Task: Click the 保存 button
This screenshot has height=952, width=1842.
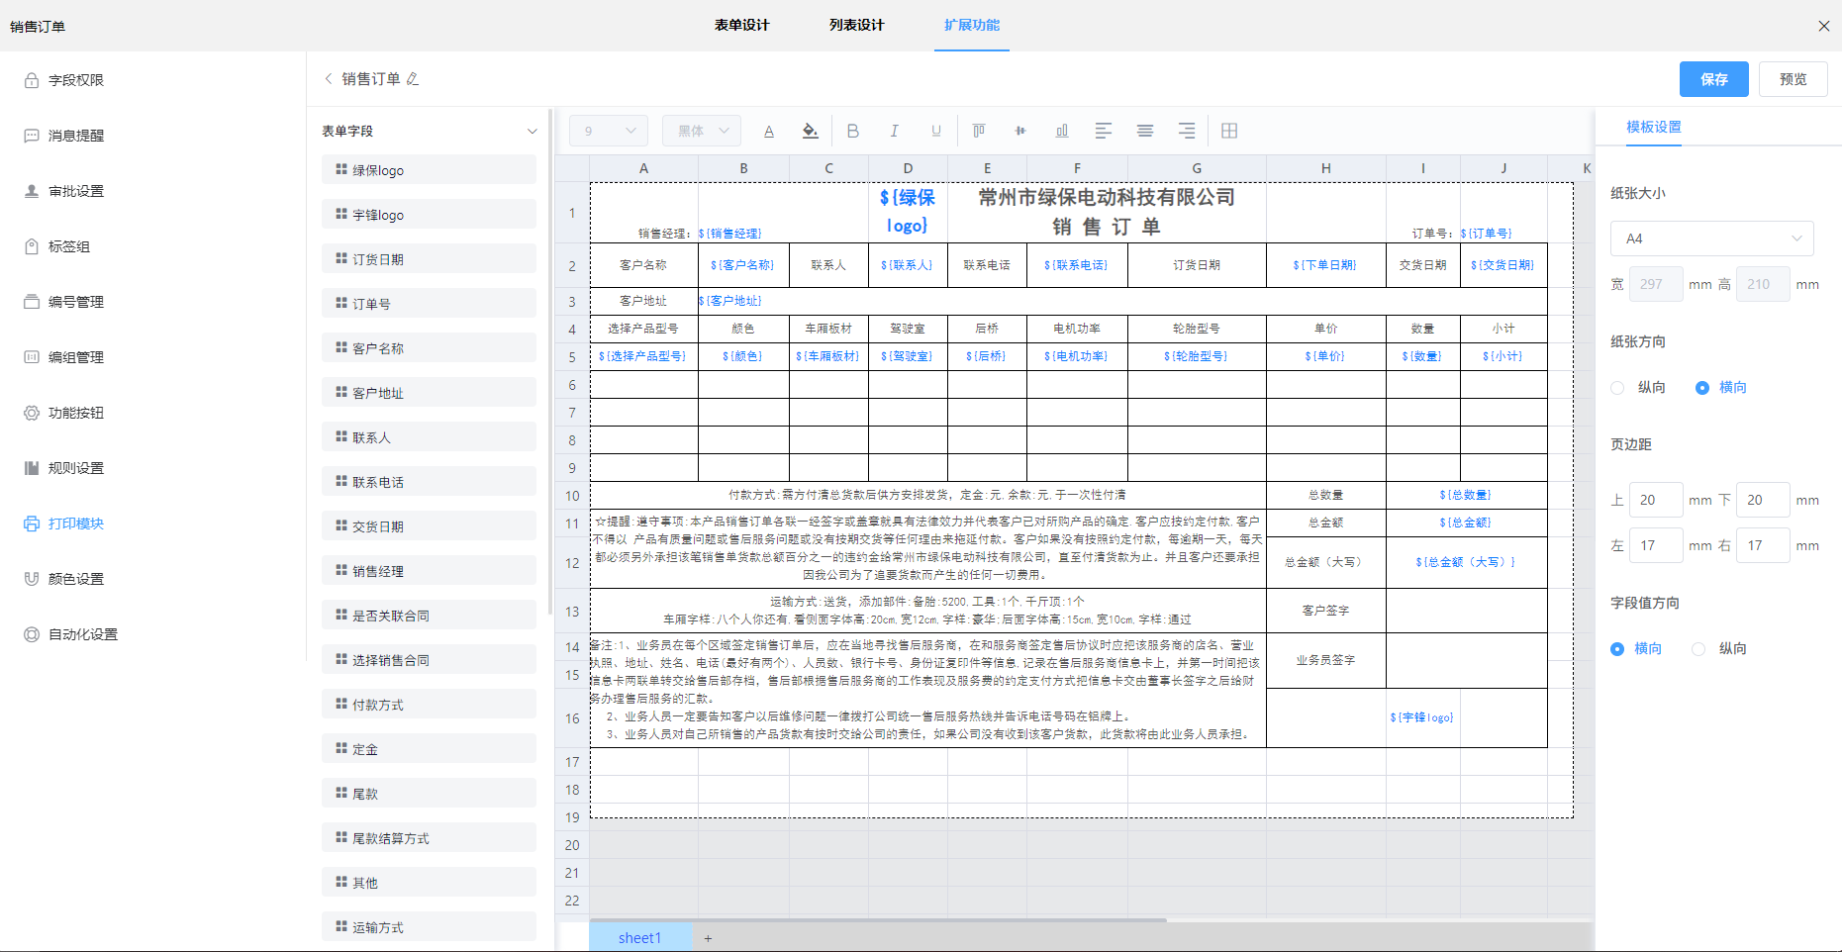Action: click(x=1714, y=79)
